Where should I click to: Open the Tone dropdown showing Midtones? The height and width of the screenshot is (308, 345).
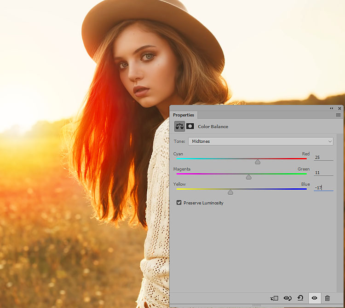[x=261, y=141]
